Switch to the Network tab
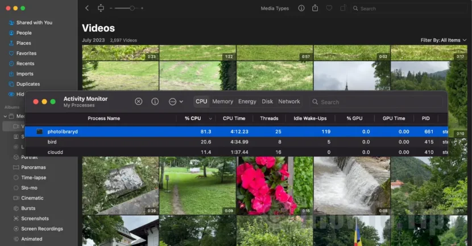Image resolution: width=472 pixels, height=246 pixels. pyautogui.click(x=289, y=101)
